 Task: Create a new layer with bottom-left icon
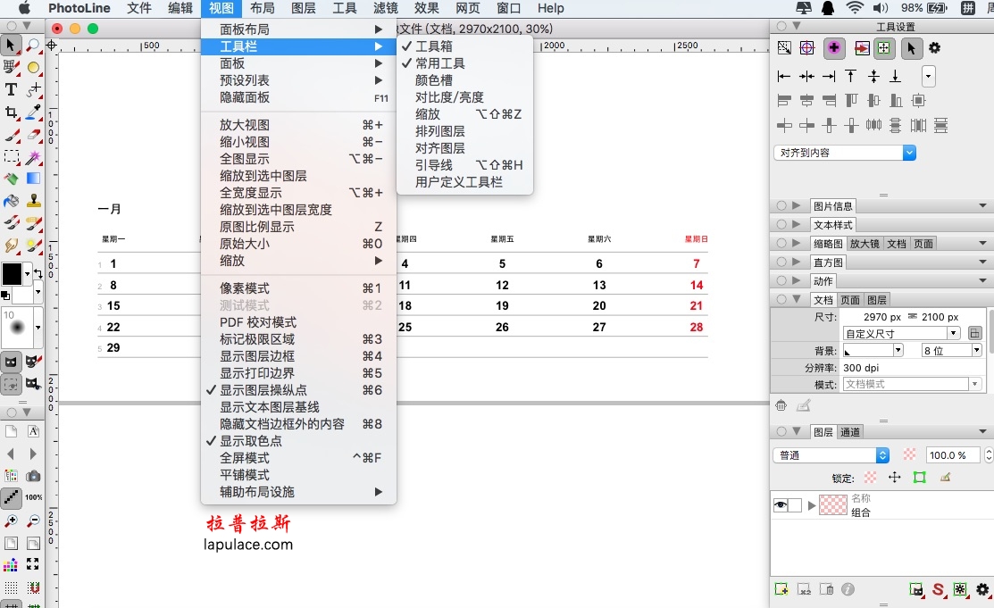[781, 589]
